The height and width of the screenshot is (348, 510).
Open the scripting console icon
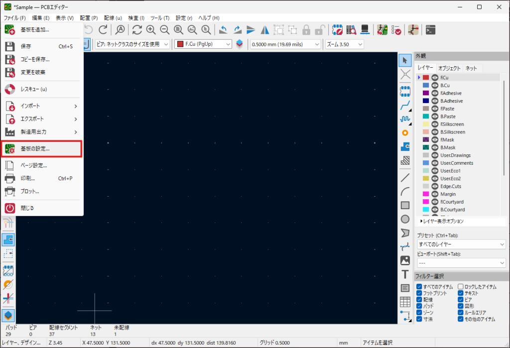pyautogui.click(x=431, y=29)
